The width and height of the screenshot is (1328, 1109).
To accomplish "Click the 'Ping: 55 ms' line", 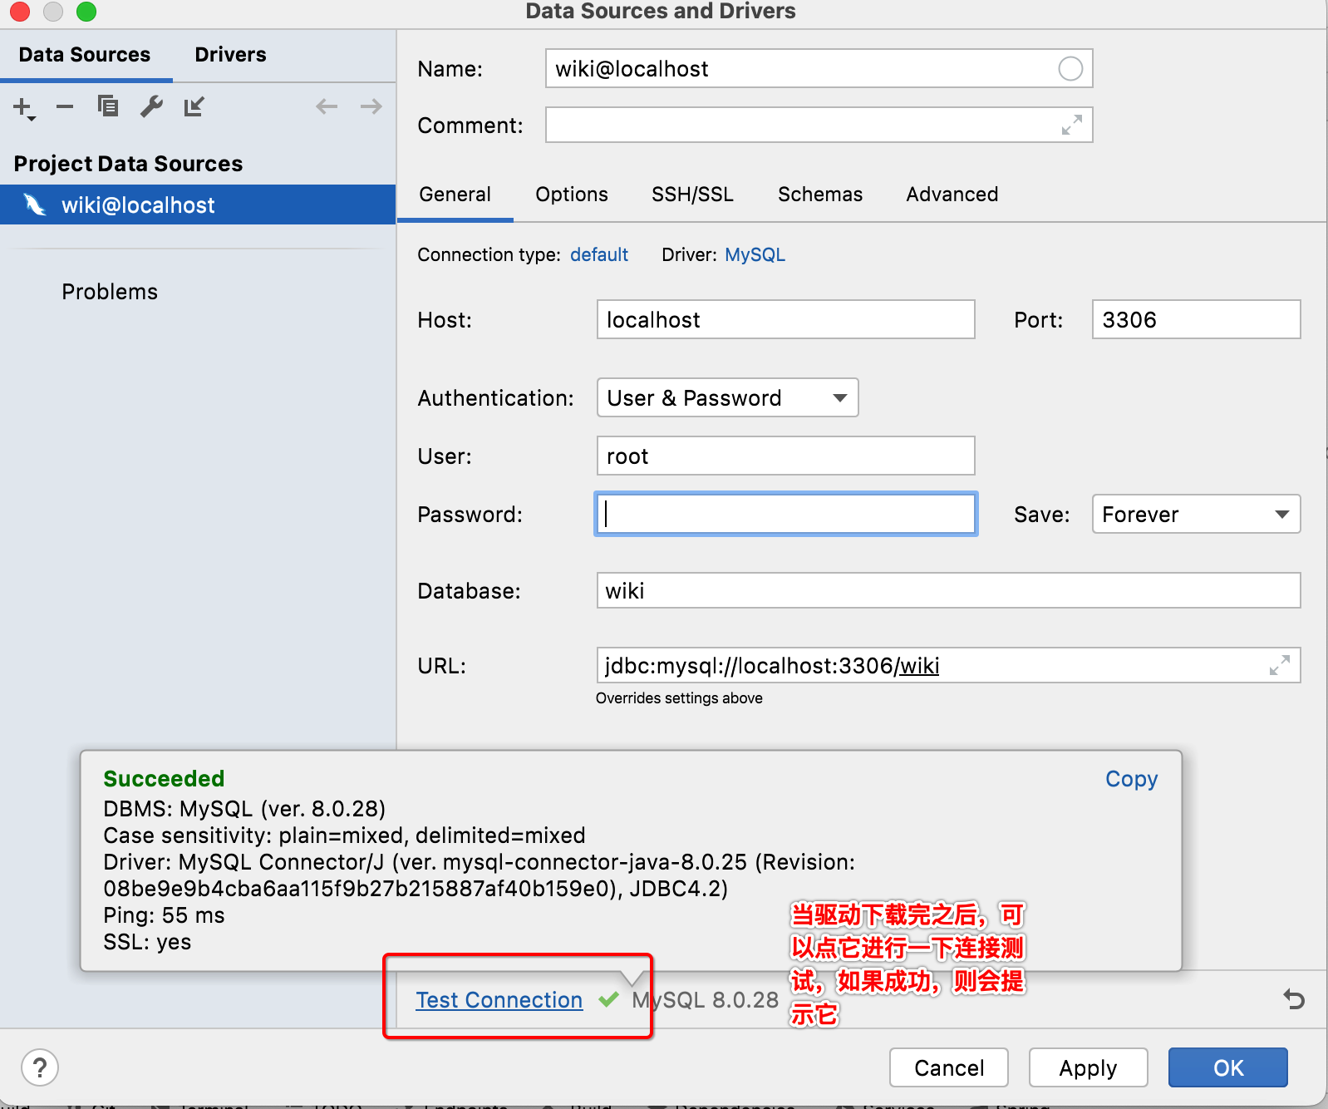I will (164, 915).
